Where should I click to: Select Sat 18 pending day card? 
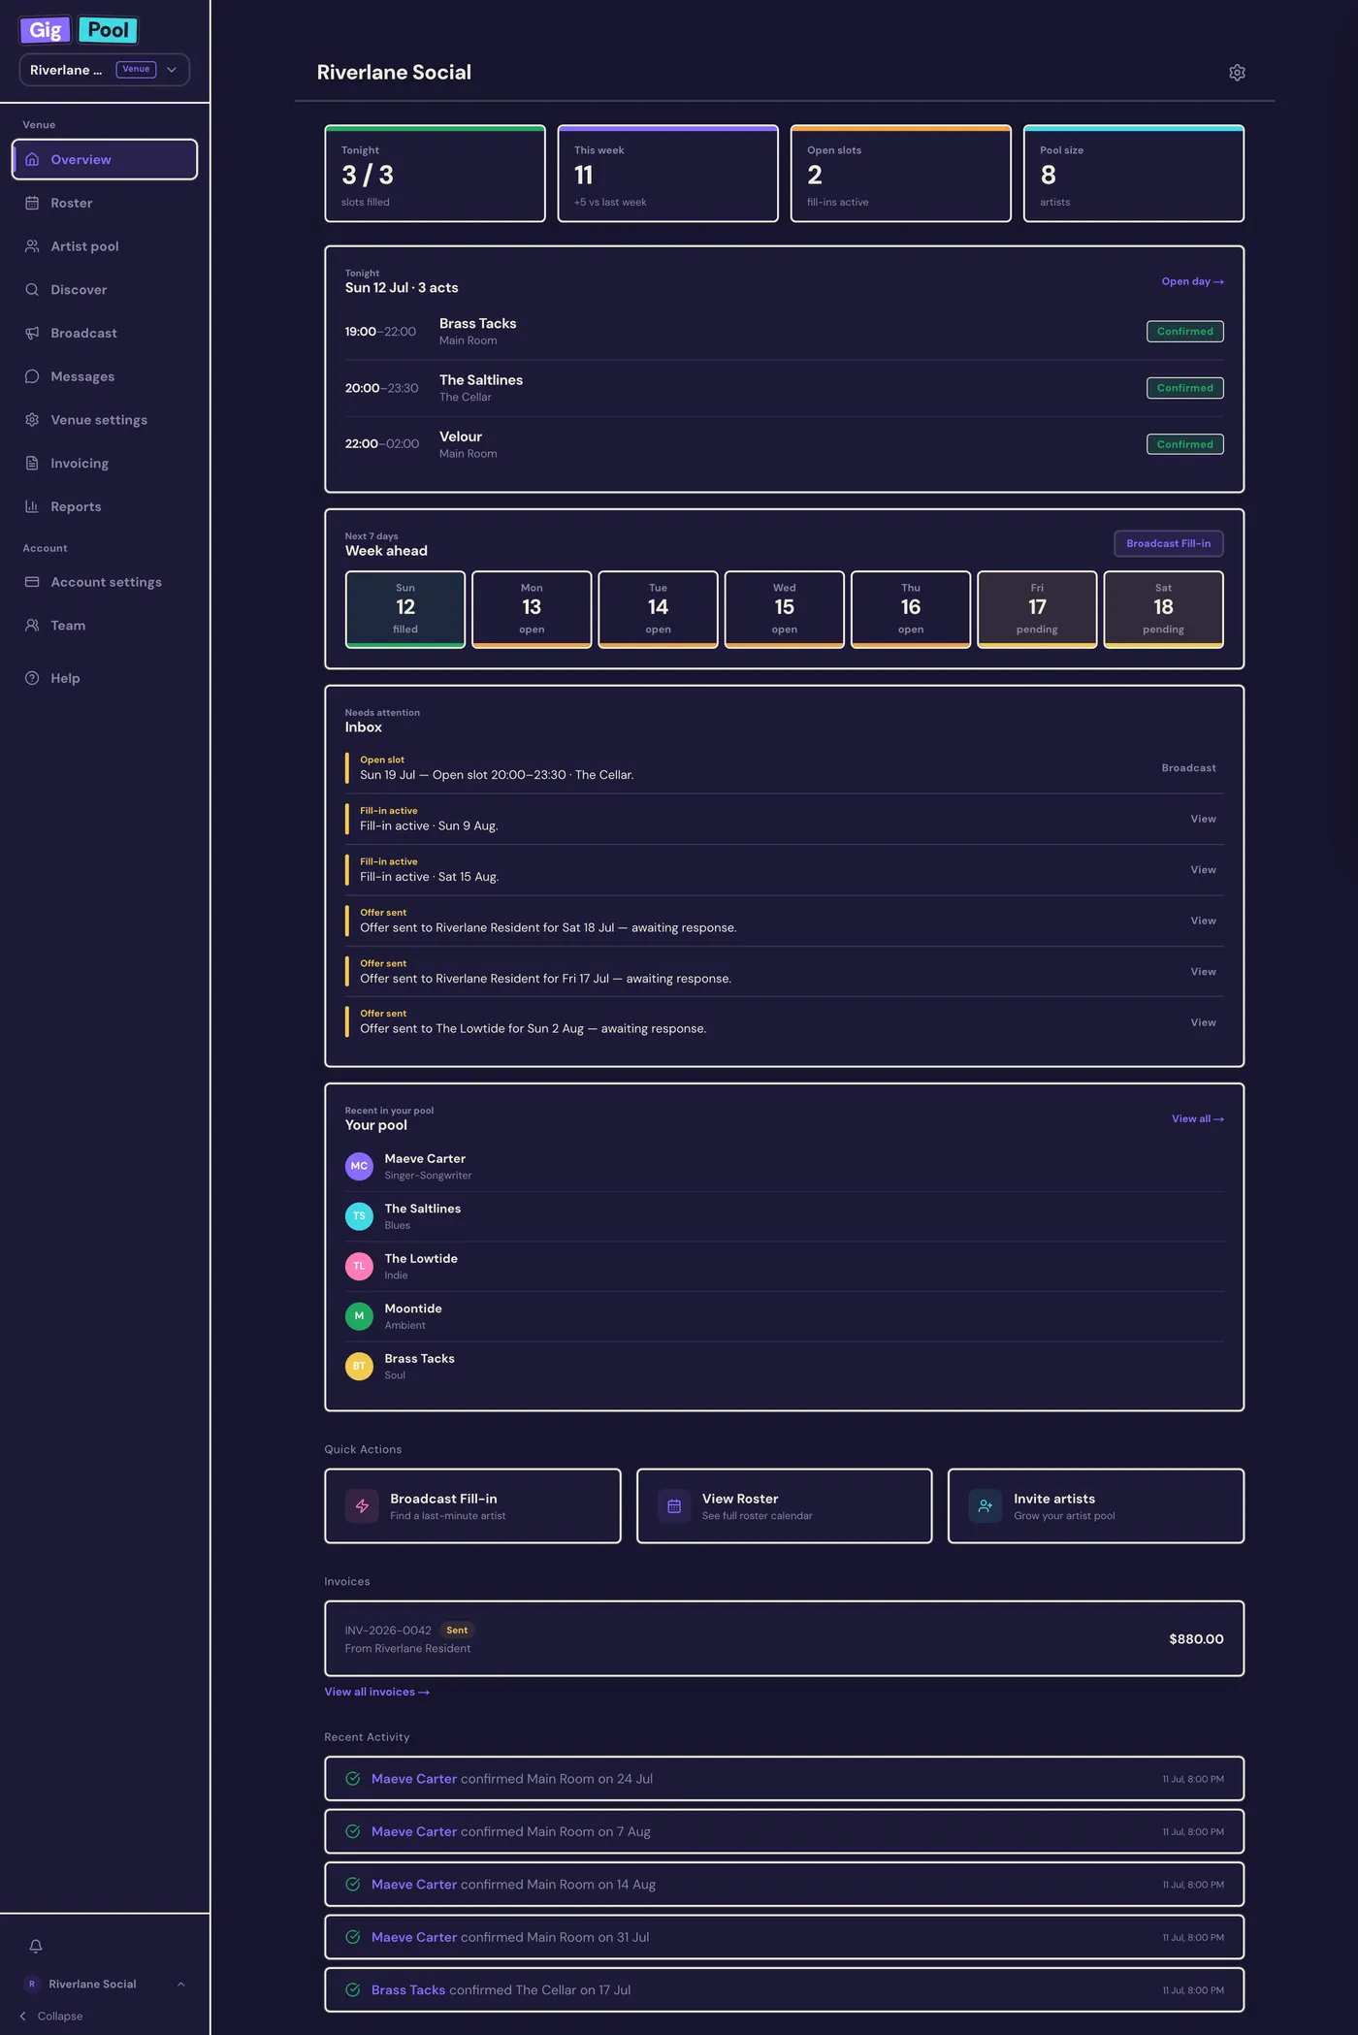1163,609
